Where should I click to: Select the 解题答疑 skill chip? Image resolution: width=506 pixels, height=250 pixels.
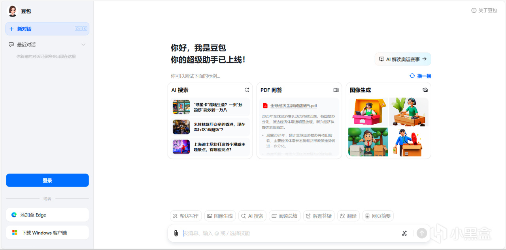[319, 216]
